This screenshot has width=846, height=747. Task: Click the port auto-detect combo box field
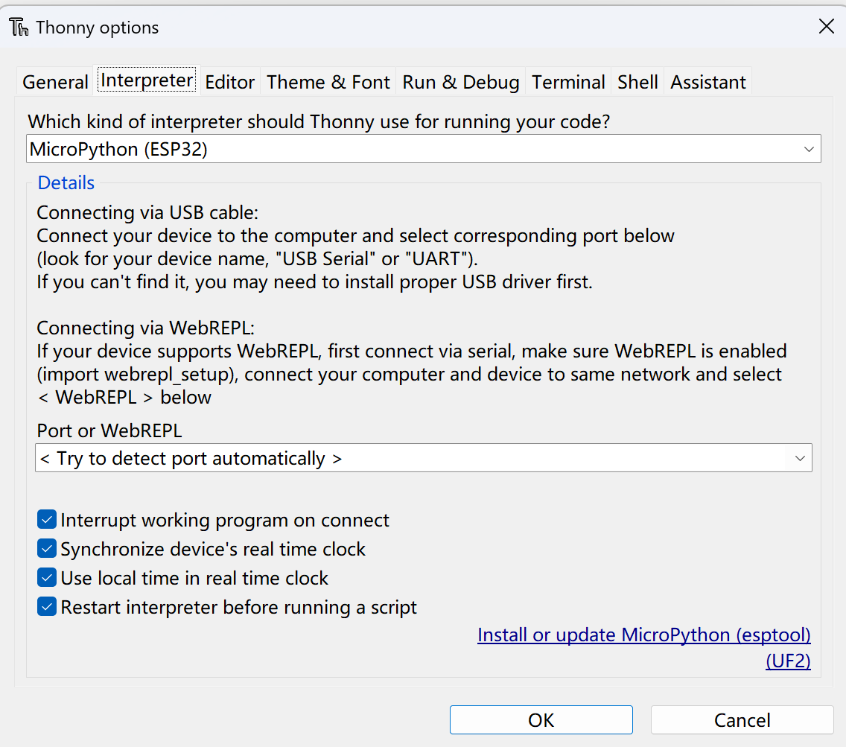(410, 458)
